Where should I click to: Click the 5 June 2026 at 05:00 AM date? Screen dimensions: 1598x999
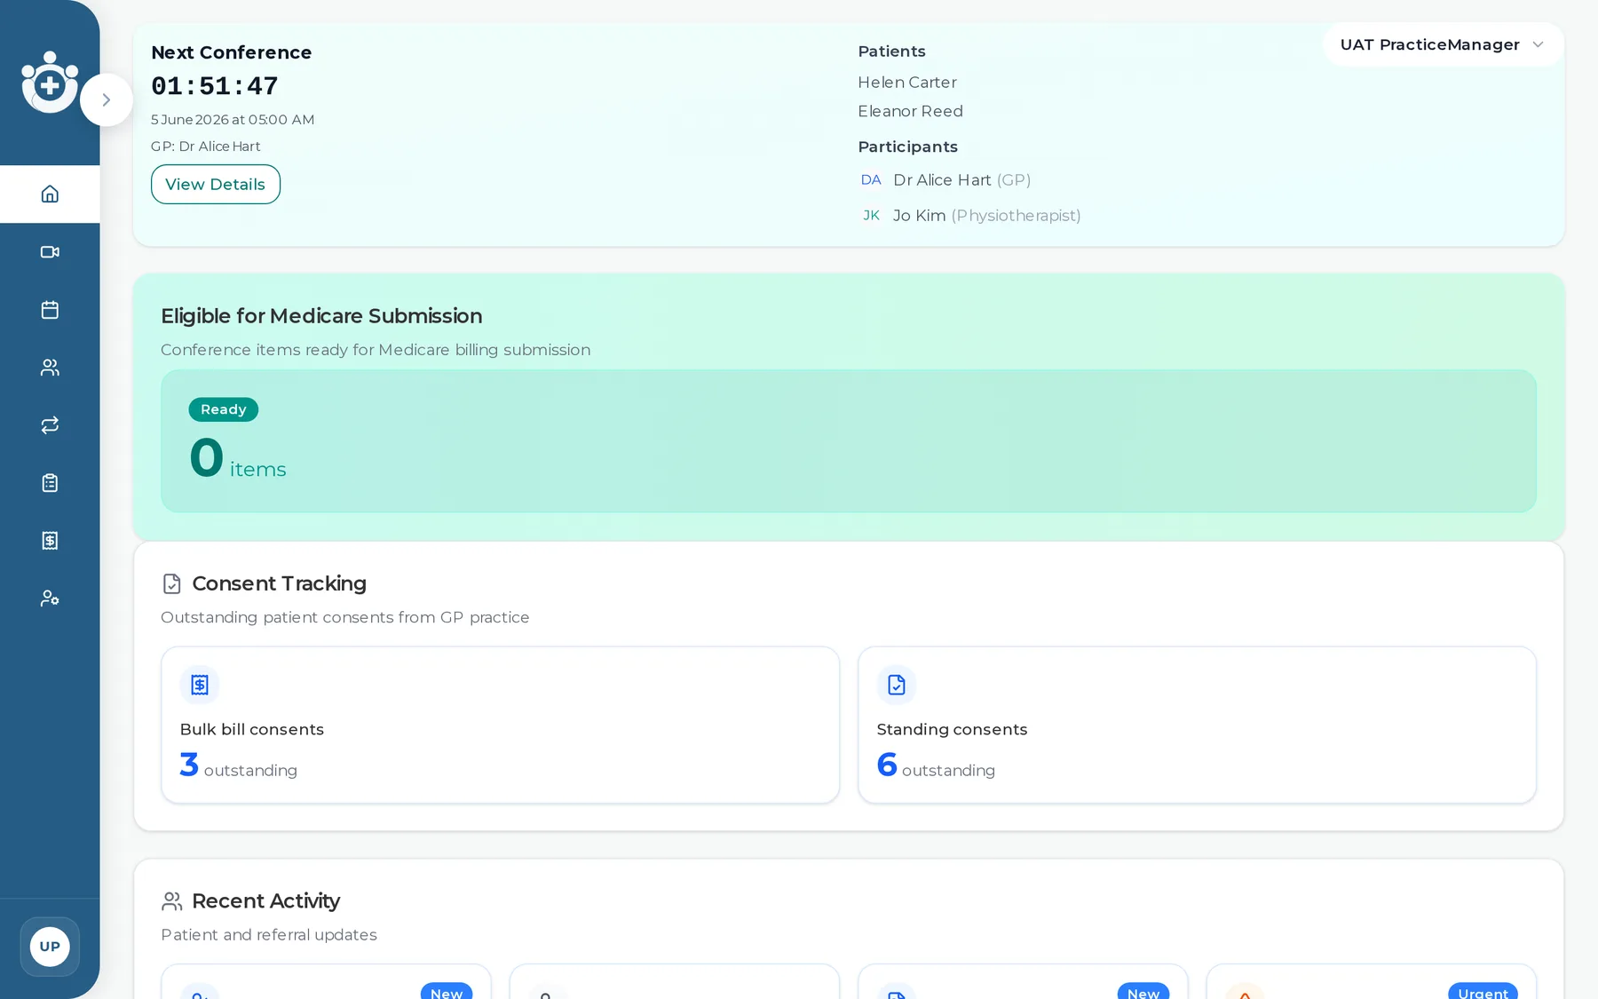tap(233, 120)
